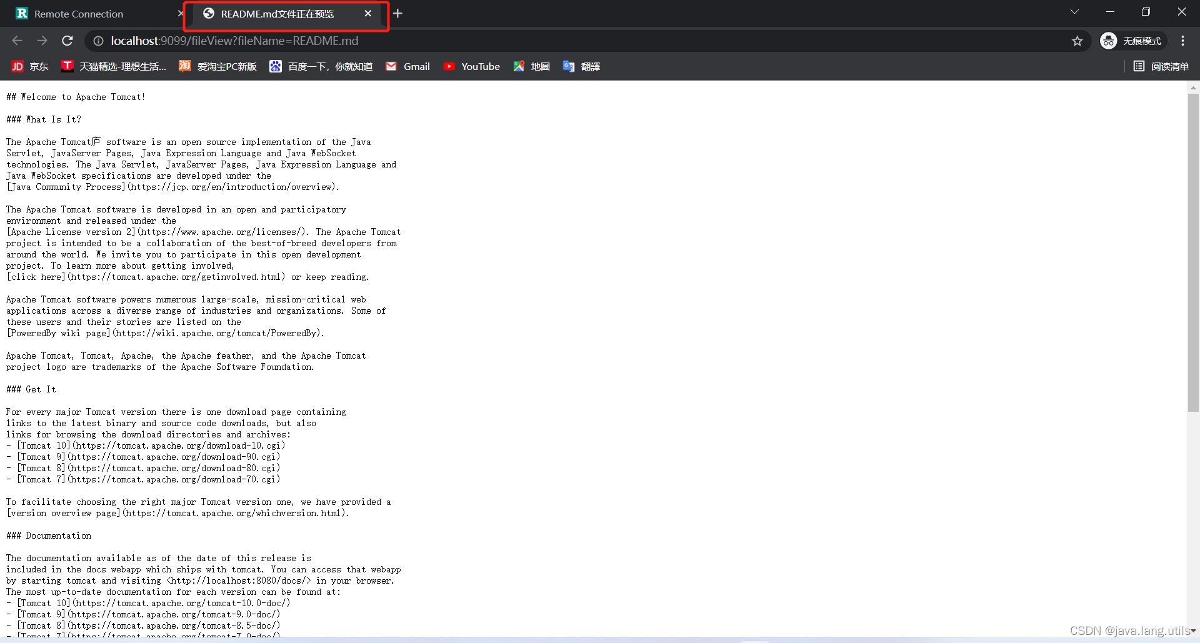Minimize the browser window
The height and width of the screenshot is (643, 1200).
(1110, 12)
